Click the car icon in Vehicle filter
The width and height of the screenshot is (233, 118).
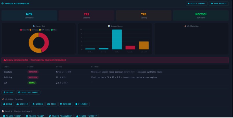point(18,104)
